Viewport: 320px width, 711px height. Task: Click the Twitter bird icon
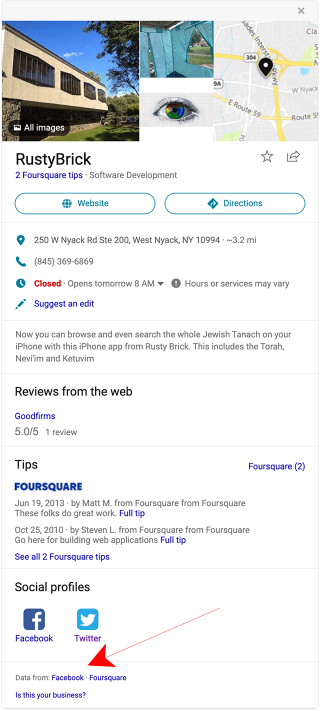pyautogui.click(x=87, y=619)
